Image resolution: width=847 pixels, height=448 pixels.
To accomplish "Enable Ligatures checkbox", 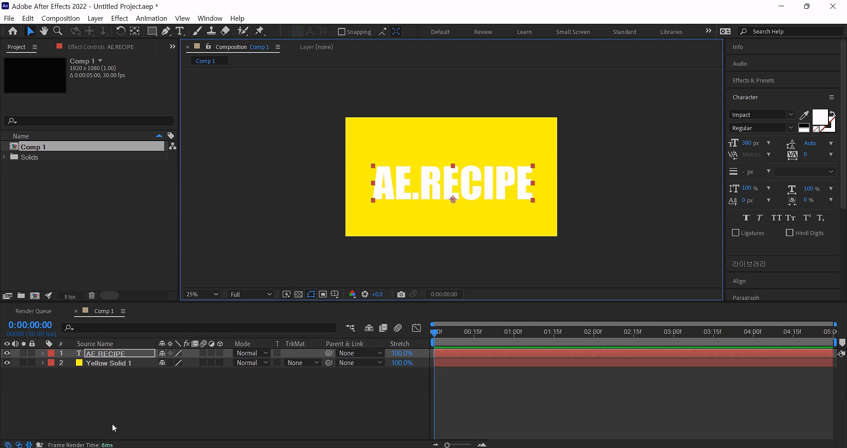I will (735, 233).
